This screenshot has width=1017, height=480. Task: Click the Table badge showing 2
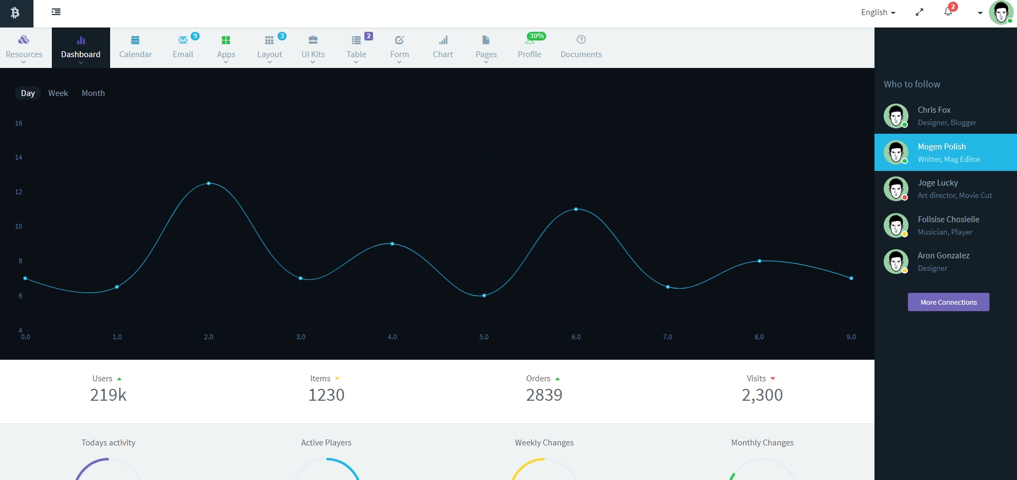pos(369,36)
